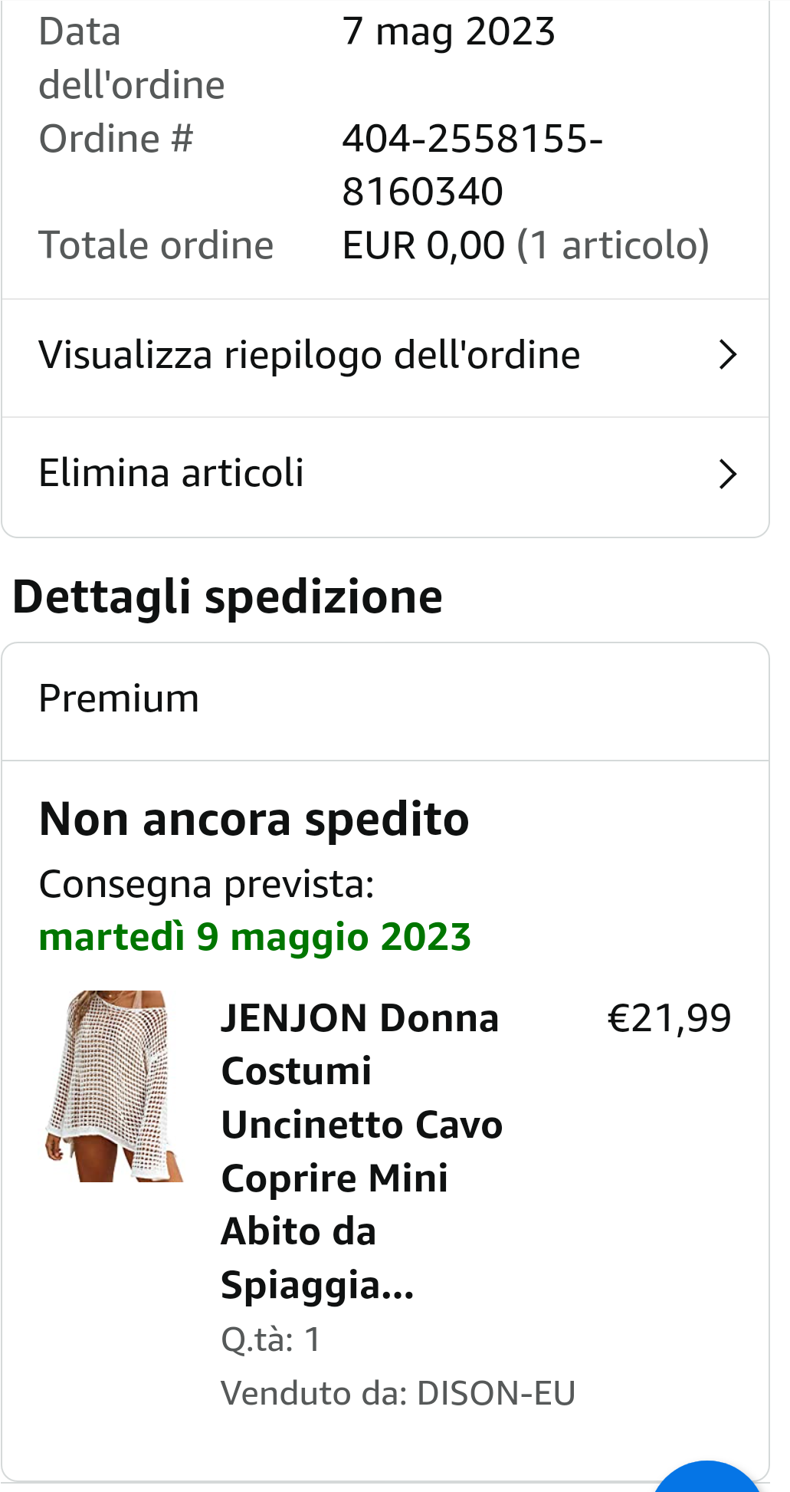The image size is (790, 1492).
Task: Tap the quantity Q.tà: 1 text
Action: coord(270,1339)
